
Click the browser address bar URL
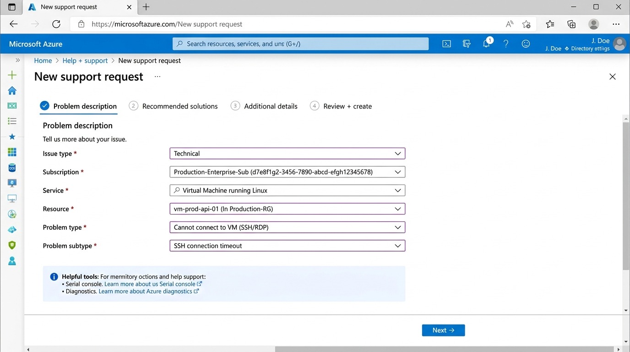167,24
